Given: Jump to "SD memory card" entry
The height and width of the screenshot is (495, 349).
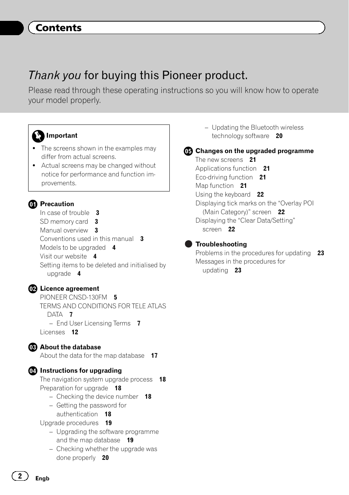Looking at the screenshot, I should tap(64, 222).
